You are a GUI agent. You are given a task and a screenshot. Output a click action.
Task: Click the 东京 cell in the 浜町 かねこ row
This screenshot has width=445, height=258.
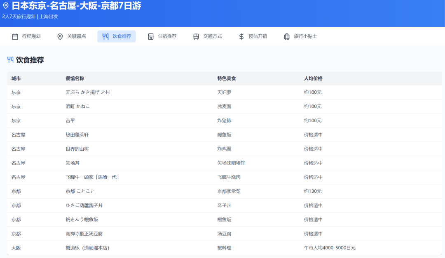pos(16,107)
